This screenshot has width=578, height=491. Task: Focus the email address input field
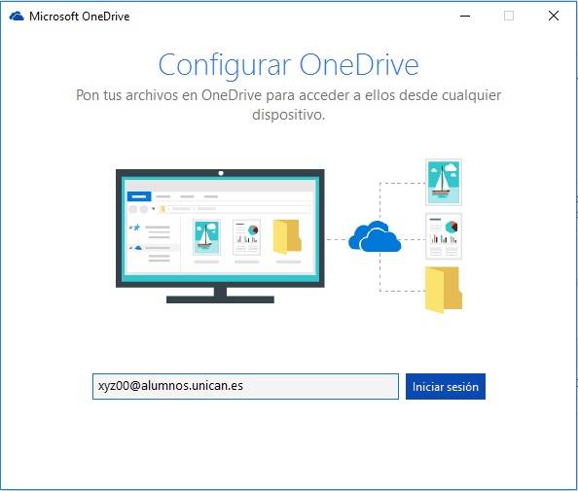pos(245,386)
